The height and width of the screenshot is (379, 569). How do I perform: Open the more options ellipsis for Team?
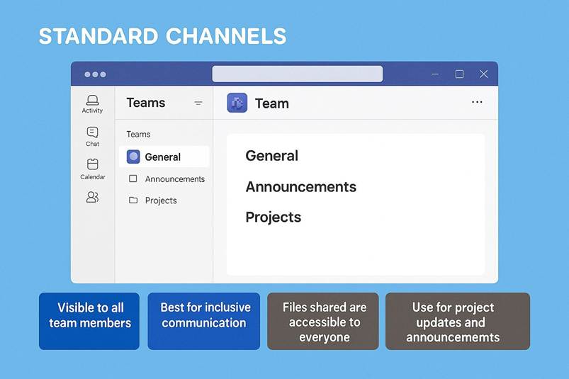point(477,103)
